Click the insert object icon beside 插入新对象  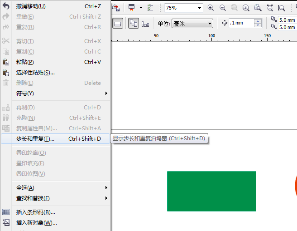[6, 222]
